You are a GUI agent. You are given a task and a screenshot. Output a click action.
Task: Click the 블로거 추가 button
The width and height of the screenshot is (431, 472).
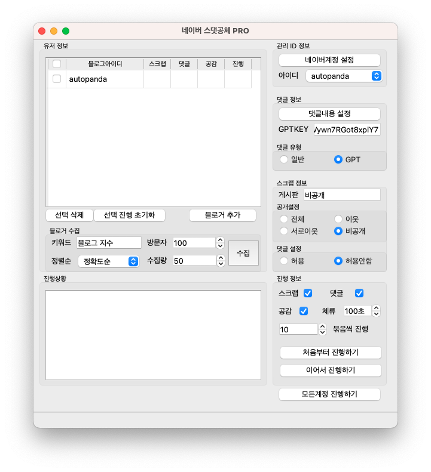222,215
